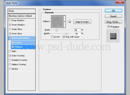The width and height of the screenshot is (130, 95).
Task: Click the texture pattern thumbnail
Action: pos(57,22)
